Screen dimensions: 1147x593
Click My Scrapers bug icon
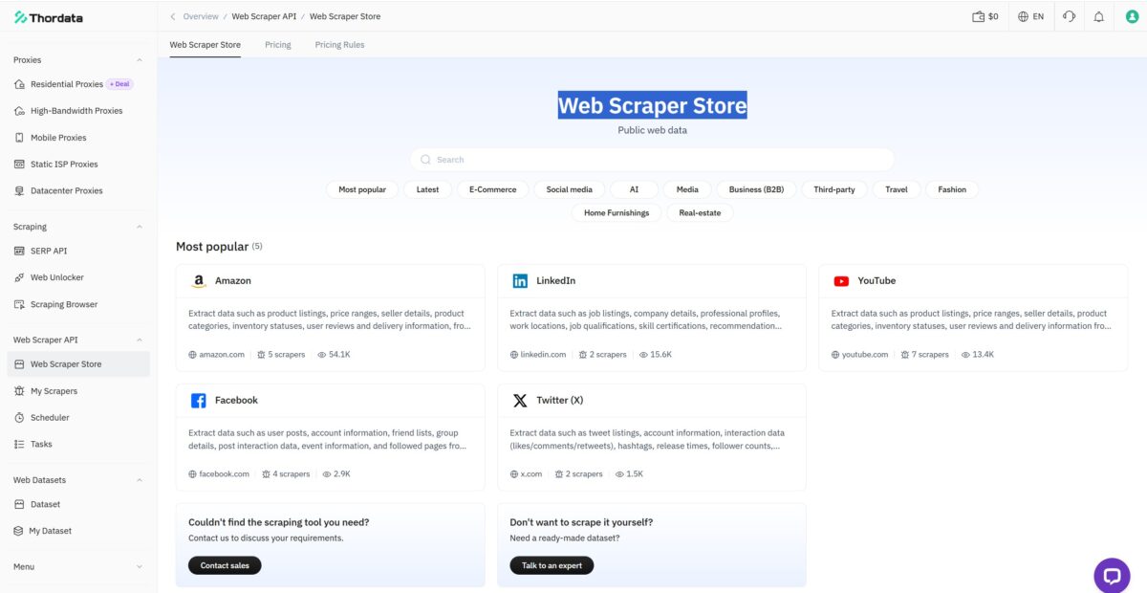coord(20,391)
